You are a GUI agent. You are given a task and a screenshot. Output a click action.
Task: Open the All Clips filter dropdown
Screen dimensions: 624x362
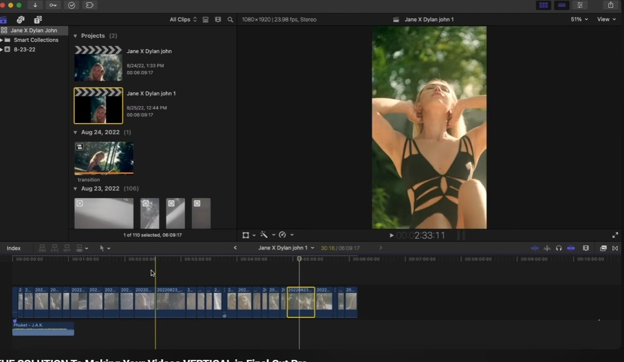tap(183, 20)
